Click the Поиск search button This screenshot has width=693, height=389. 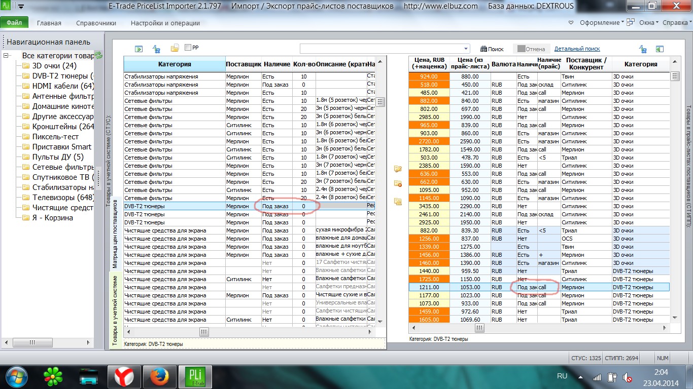pos(492,49)
